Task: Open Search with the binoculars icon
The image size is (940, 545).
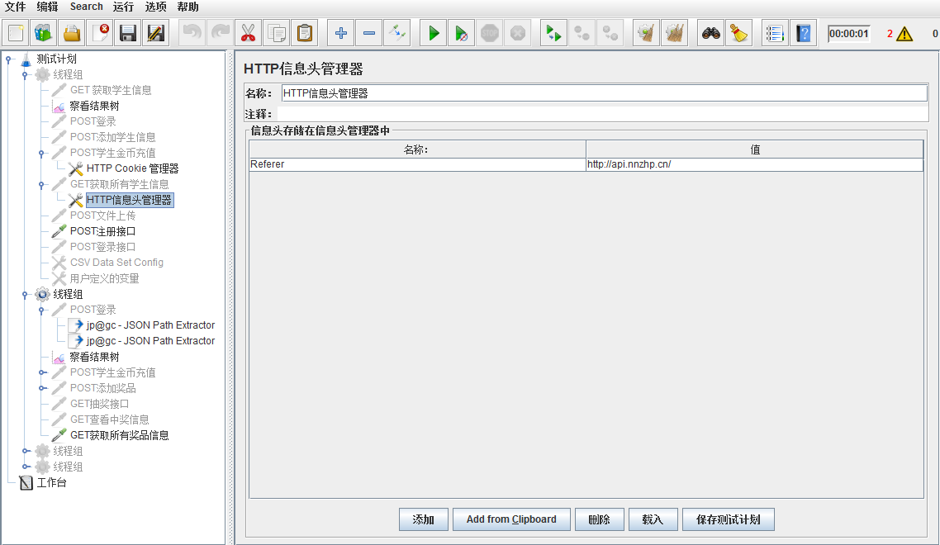Action: click(710, 33)
